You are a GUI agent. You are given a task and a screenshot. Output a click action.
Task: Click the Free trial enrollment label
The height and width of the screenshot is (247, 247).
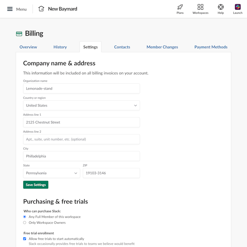pyautogui.click(x=39, y=233)
